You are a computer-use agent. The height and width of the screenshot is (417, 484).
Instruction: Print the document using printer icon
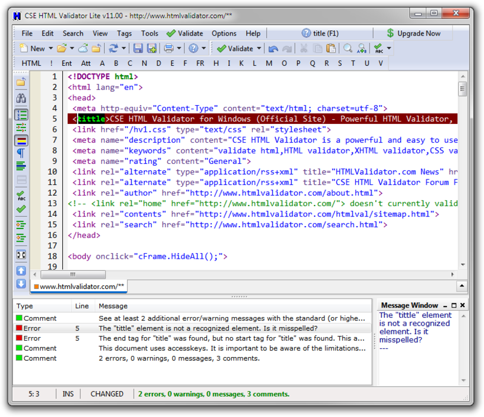click(x=169, y=48)
